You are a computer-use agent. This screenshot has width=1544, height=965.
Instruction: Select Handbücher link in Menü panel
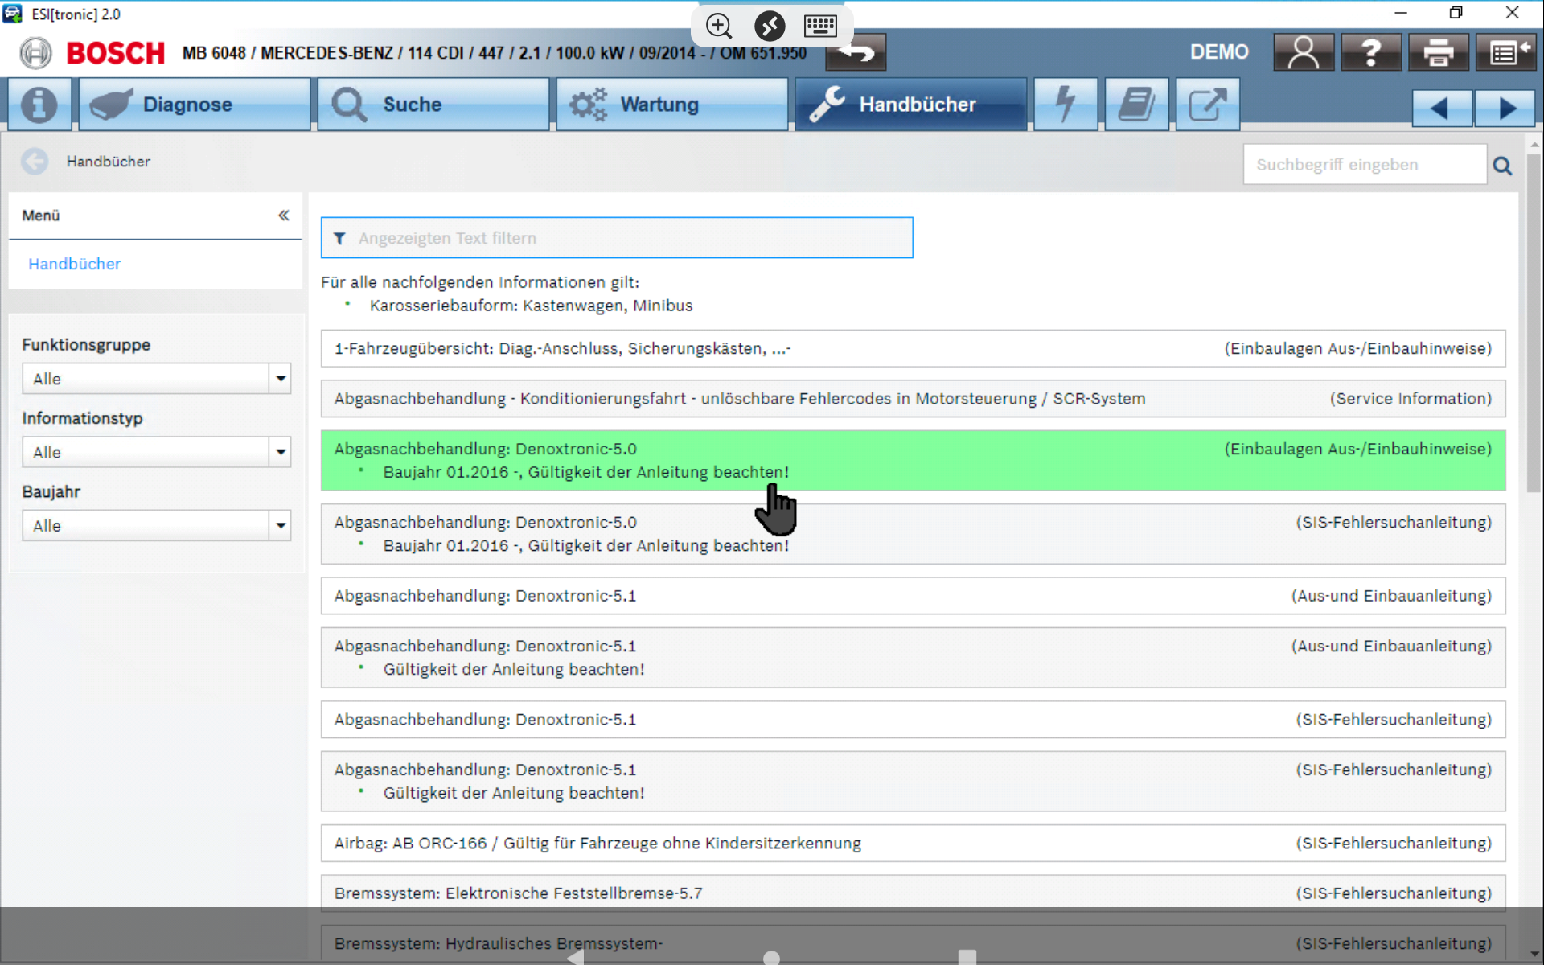tap(75, 264)
